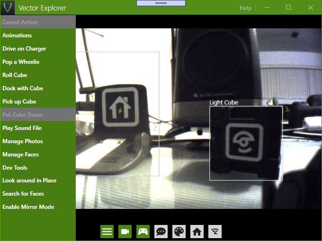Screen dimensions: 322x241
Task: Click the Put Cube Down entry
Action: coord(38,114)
